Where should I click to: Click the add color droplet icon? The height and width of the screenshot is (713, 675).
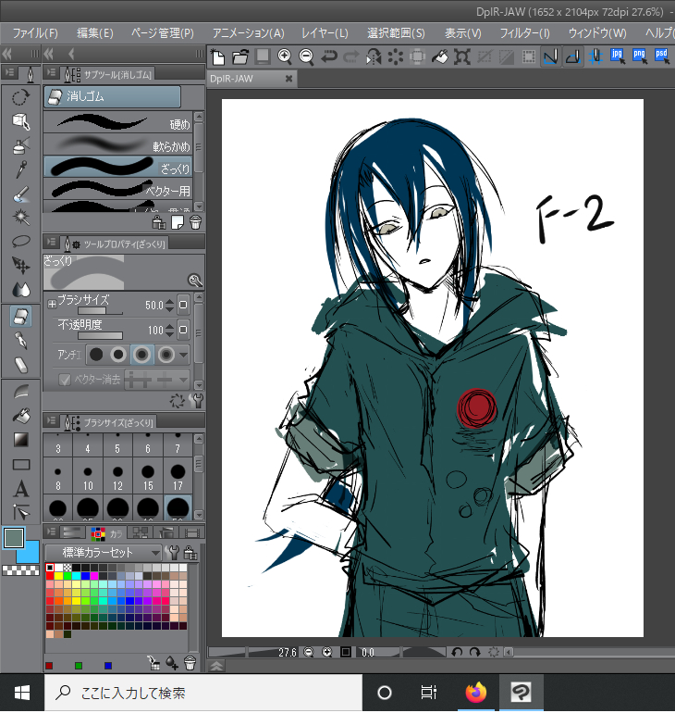[172, 663]
